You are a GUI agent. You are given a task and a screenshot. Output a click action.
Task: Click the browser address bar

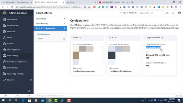[x=50, y=7]
